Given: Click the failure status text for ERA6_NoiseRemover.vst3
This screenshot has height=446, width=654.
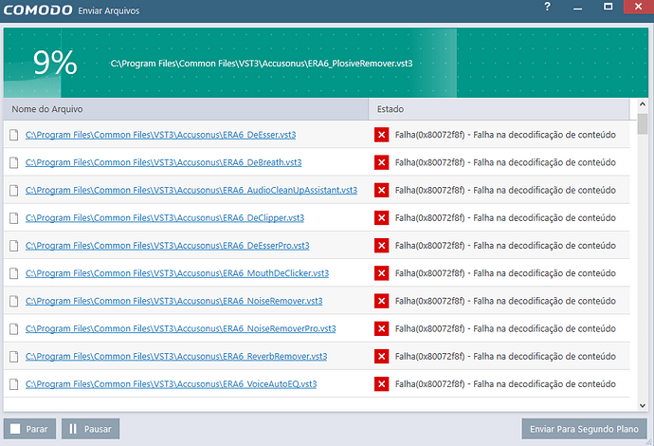Looking at the screenshot, I should click(505, 301).
